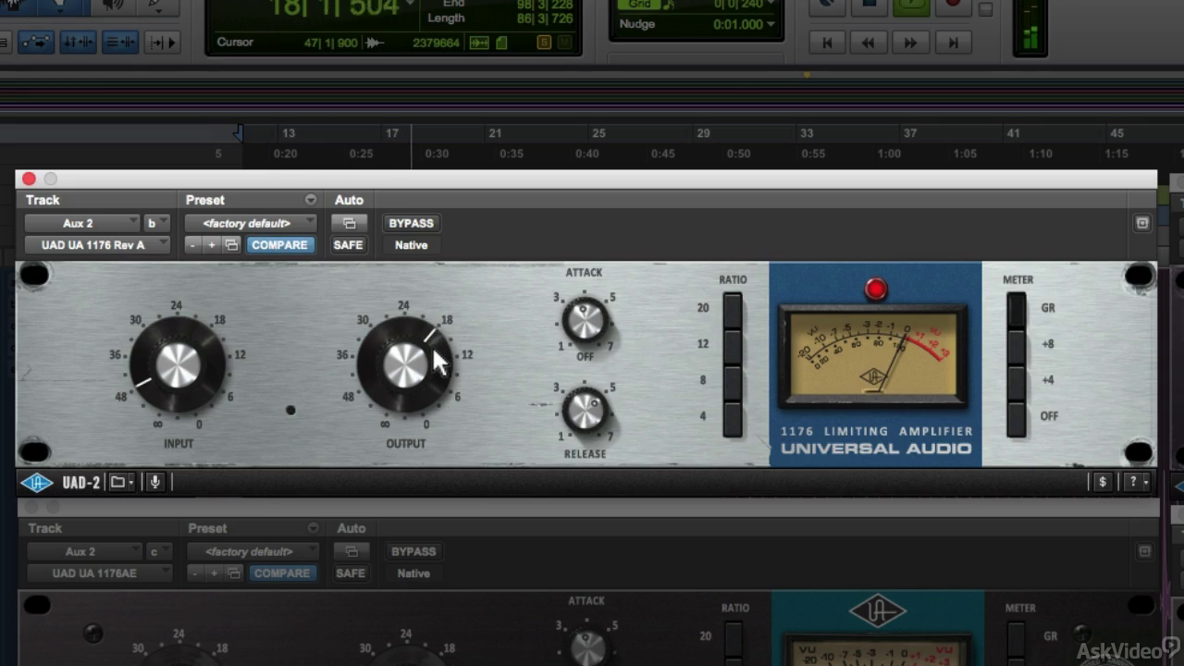The height and width of the screenshot is (666, 1184).
Task: Click the UA logo in the UAD-2 toolbar
Action: pyautogui.click(x=37, y=482)
